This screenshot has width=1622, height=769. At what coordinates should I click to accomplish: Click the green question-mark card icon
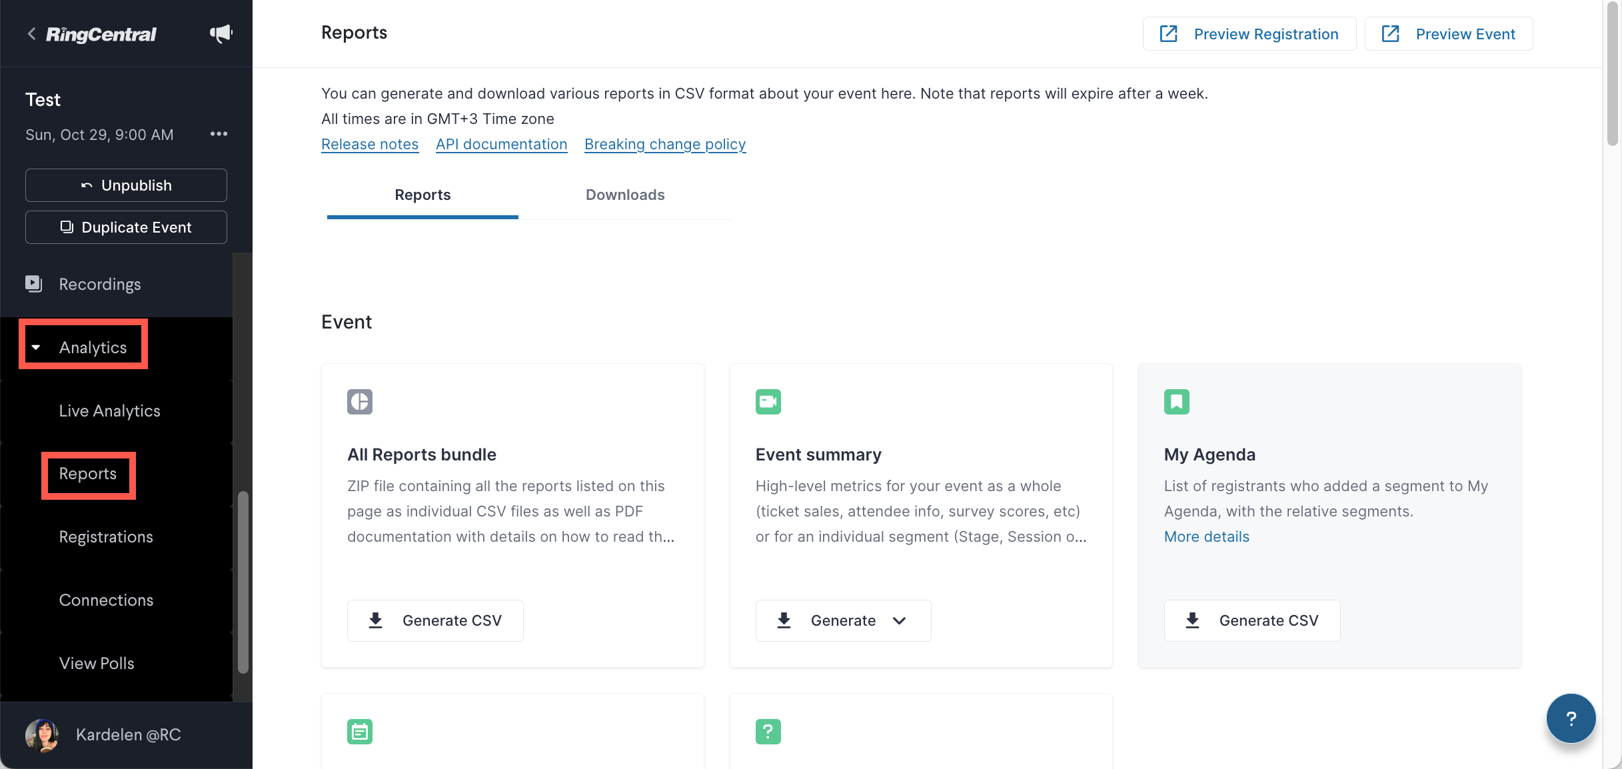tap(768, 732)
